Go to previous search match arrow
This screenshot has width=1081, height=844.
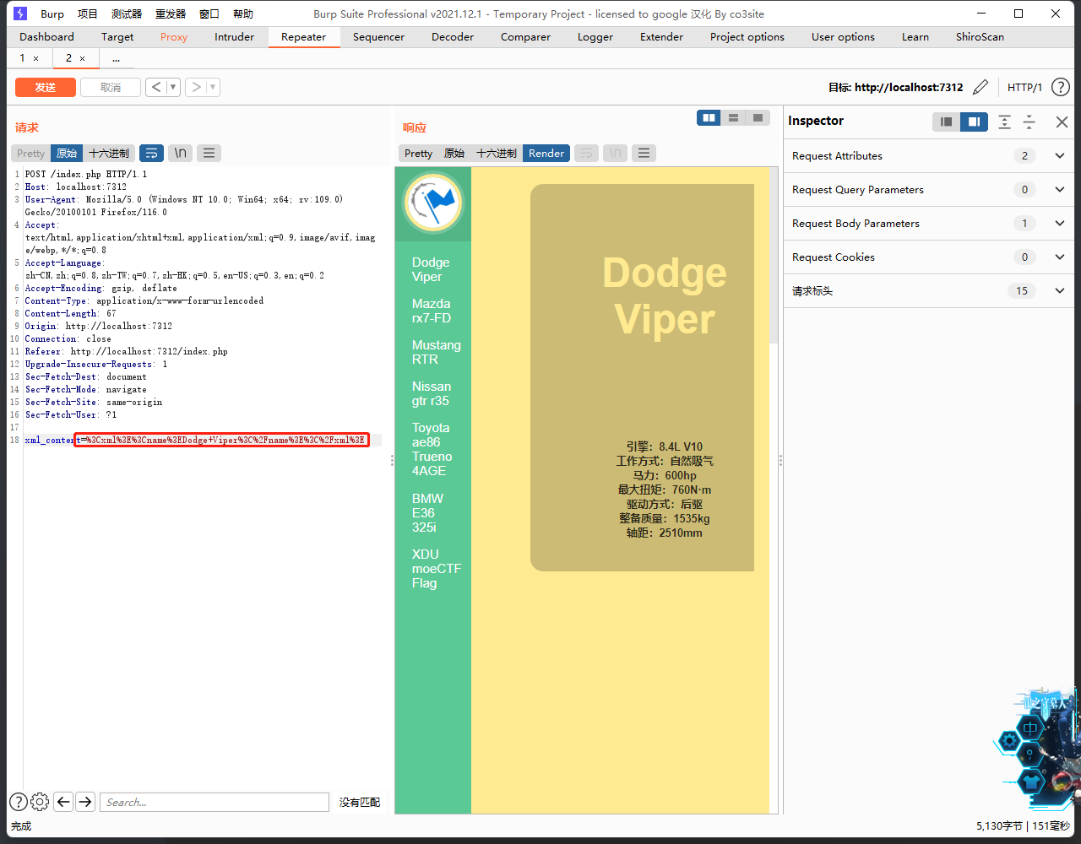point(63,802)
